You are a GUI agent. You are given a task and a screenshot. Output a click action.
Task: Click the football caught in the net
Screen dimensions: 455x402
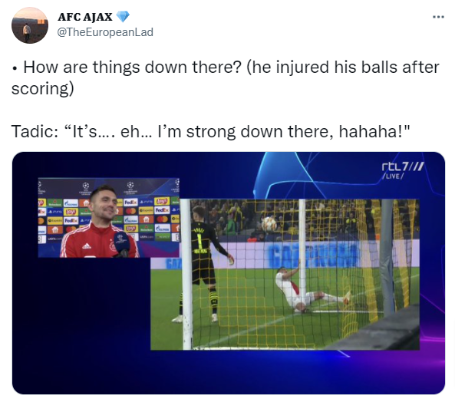point(269,224)
